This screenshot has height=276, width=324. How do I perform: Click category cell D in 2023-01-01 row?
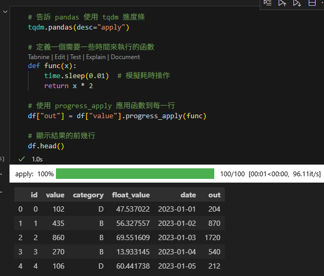(101, 209)
